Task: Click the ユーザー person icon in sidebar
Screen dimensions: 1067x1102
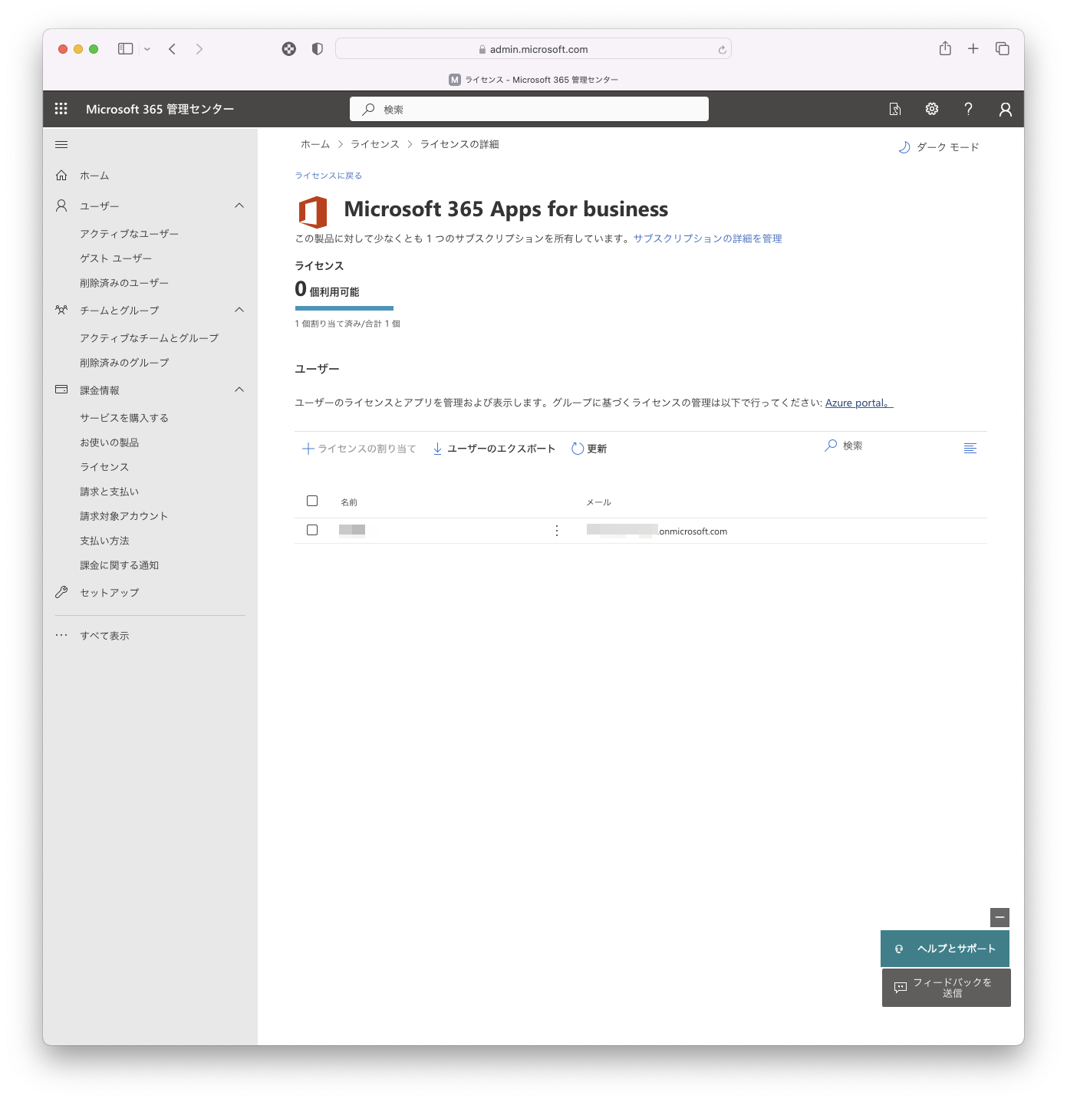Action: [x=61, y=206]
